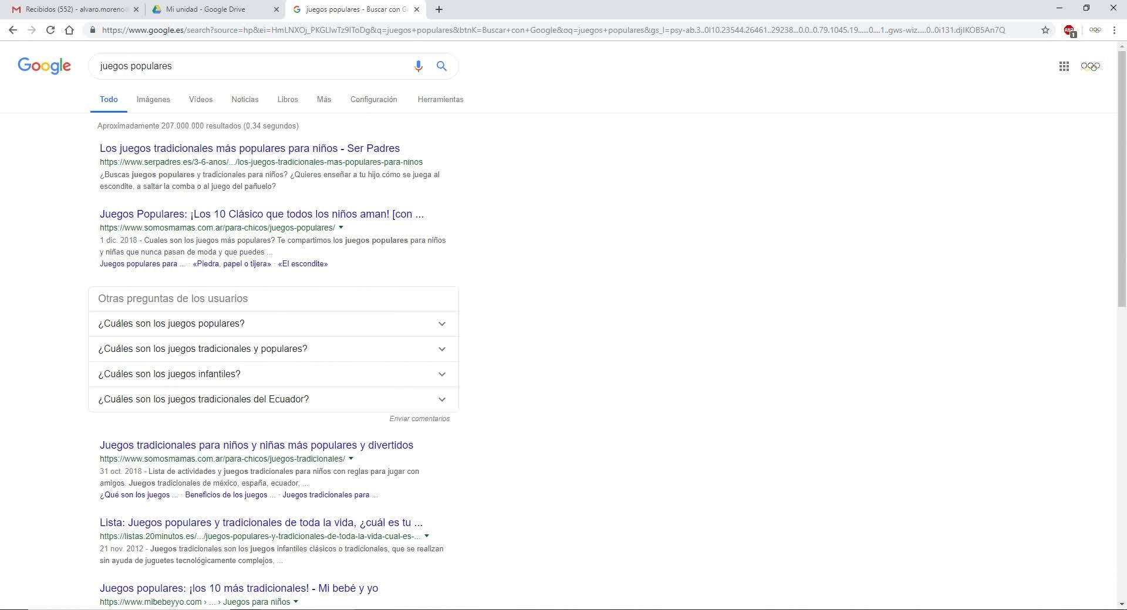Open sitelink Juegos populares para ...
This screenshot has height=610, width=1127.
pos(143,264)
